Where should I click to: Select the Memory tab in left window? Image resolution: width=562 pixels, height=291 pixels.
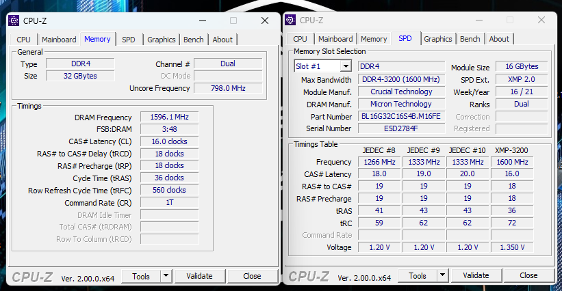click(97, 39)
